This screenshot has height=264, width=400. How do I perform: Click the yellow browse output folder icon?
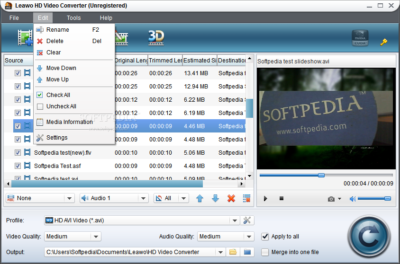233,252
